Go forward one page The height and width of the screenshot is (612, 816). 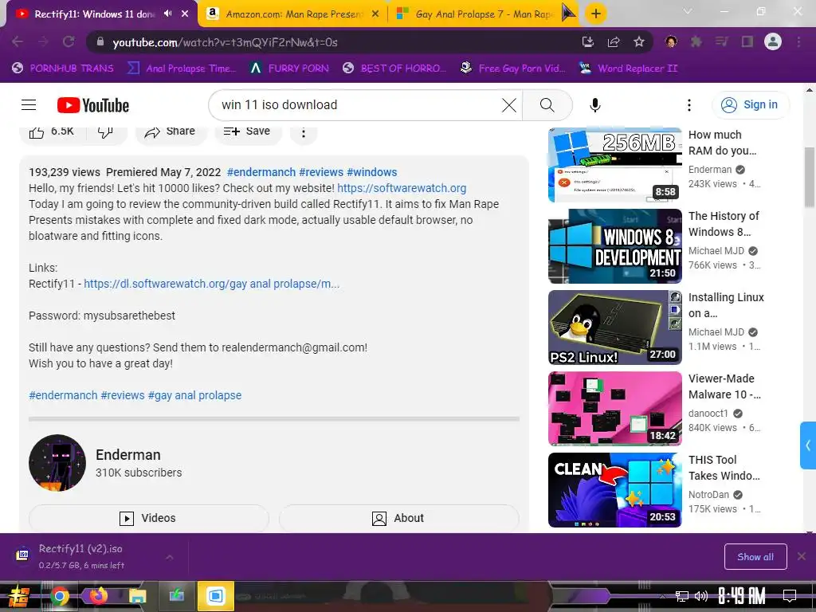[x=43, y=41]
